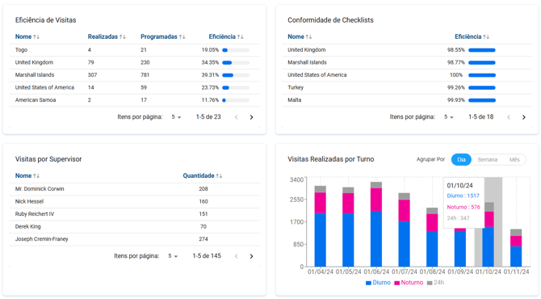Sort Conformidade de Checklists by Eficiência arrows
The height and width of the screenshot is (299, 541).
click(486, 37)
